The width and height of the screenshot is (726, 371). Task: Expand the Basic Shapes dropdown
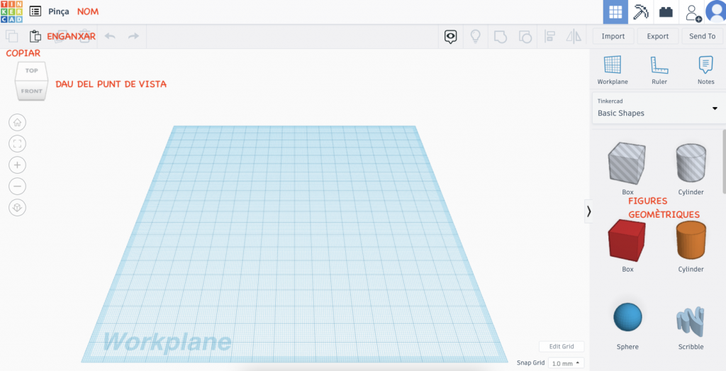[x=714, y=108]
